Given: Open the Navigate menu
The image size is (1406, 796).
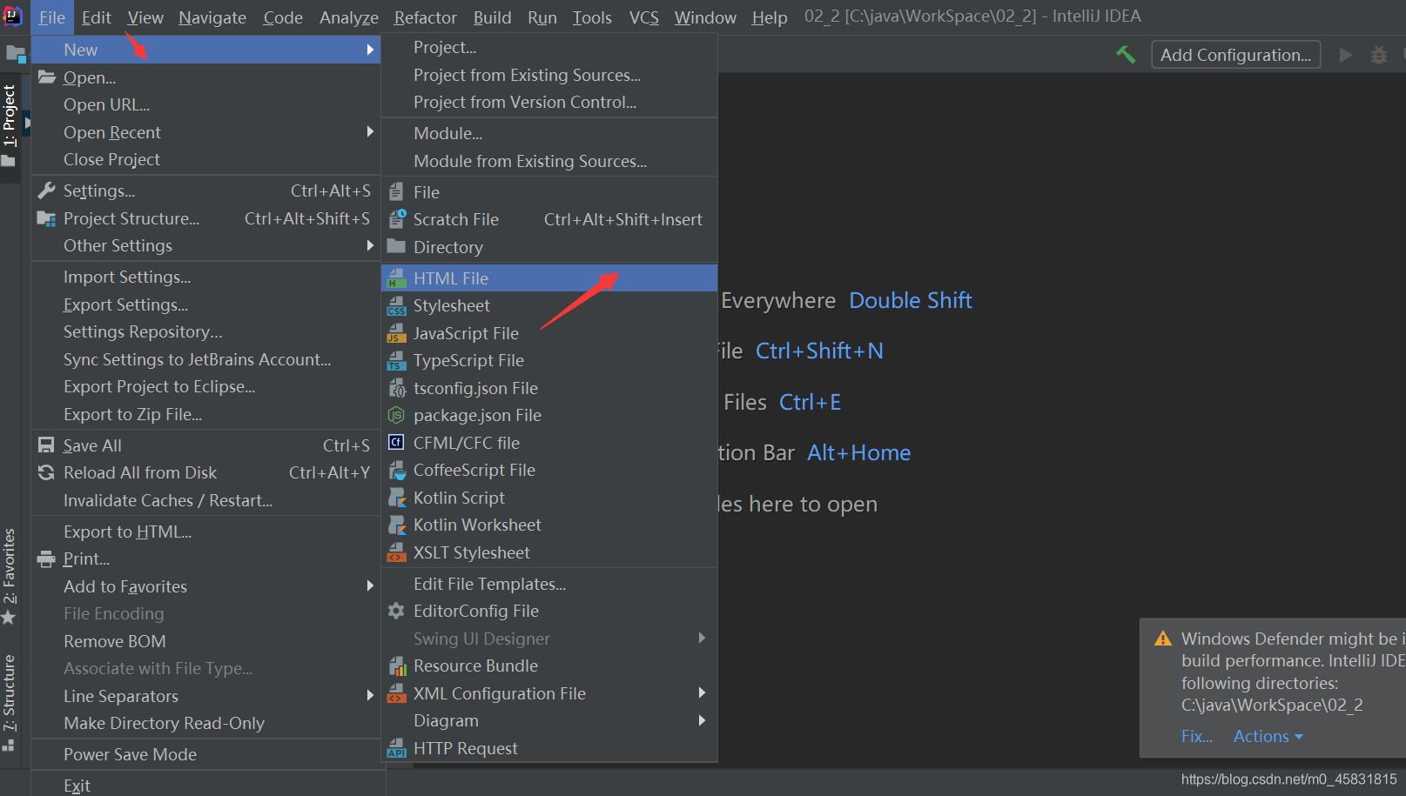Looking at the screenshot, I should [212, 17].
